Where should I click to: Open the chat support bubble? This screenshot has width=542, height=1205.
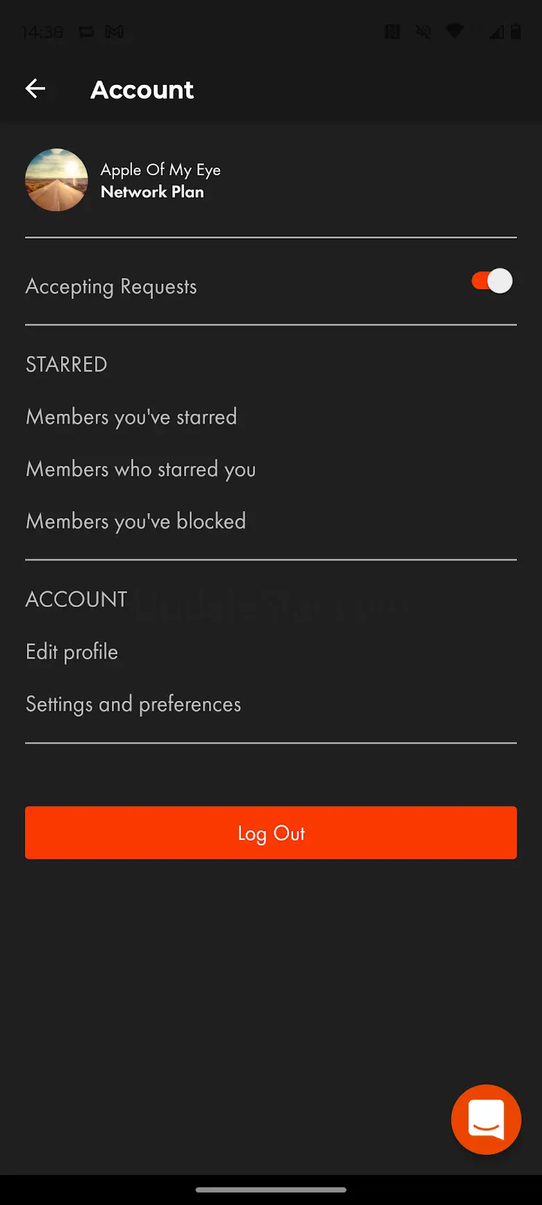click(486, 1119)
